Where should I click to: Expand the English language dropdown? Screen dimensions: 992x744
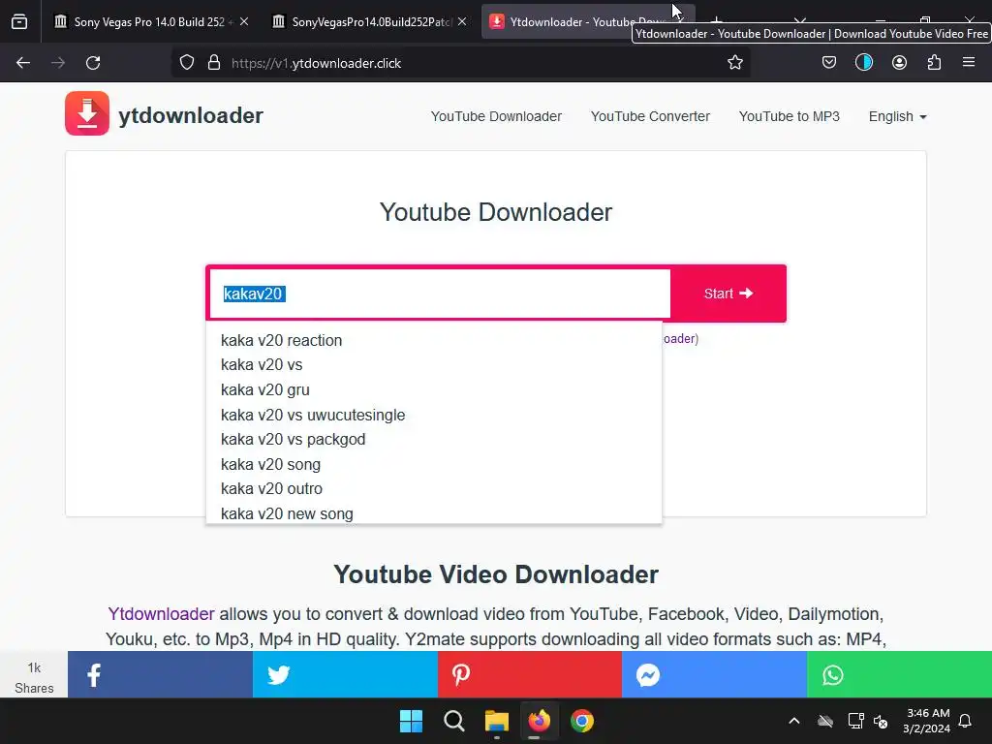[897, 116]
